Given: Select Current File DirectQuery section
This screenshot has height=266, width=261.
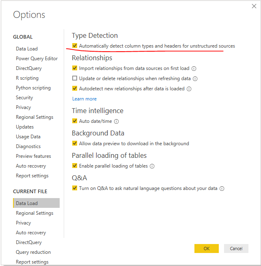Looking at the screenshot, I should click(x=29, y=242).
